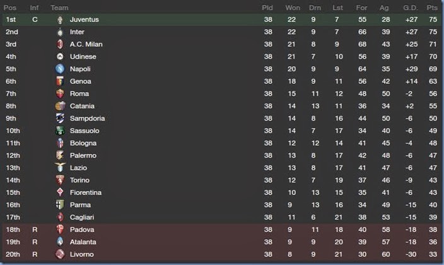Click the Livorno club badge
This screenshot has height=265, width=444.
coord(60,254)
